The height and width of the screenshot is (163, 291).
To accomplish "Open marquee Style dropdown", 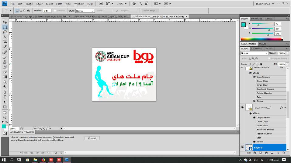I will click(x=85, y=11).
